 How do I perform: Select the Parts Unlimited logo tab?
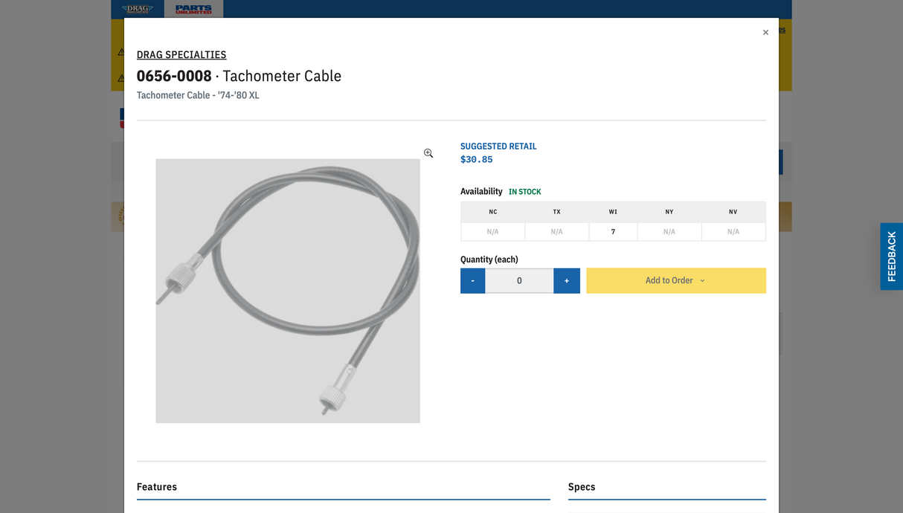coord(193,9)
